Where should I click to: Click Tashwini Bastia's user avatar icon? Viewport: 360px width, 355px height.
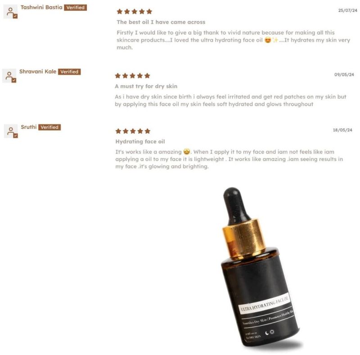tap(11, 12)
